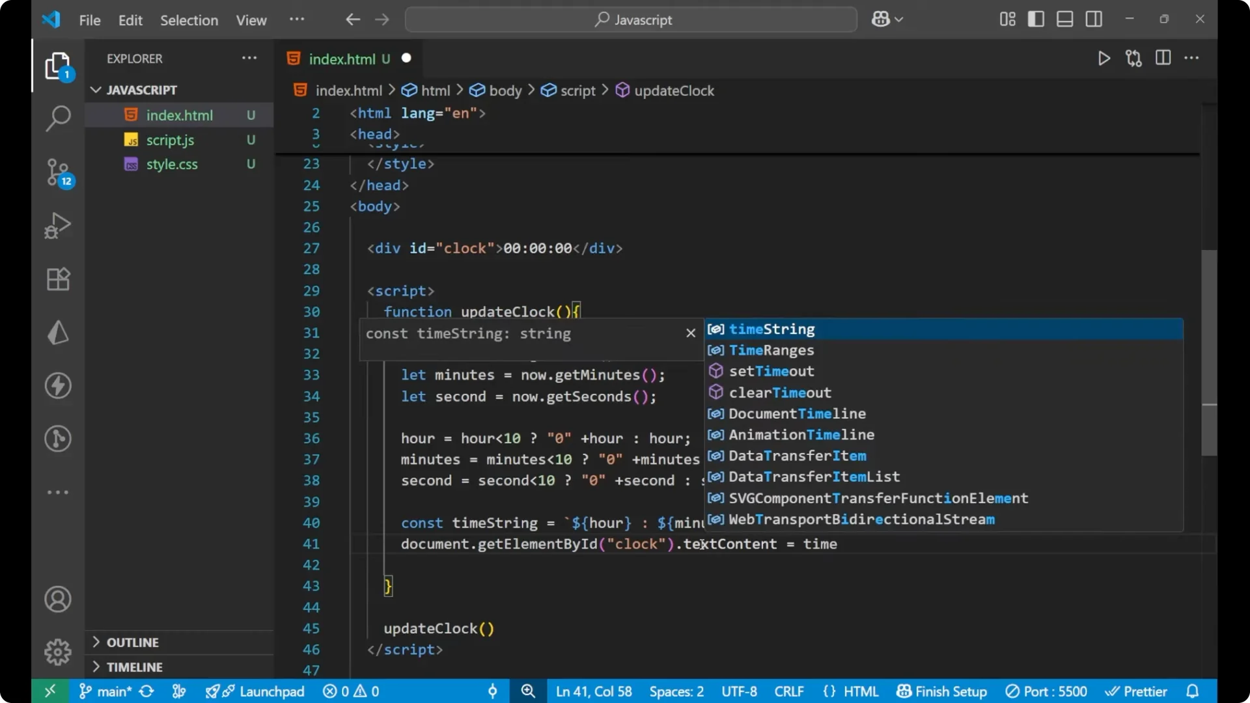The width and height of the screenshot is (1250, 703).
Task: Click Port : 5500 in the status bar
Action: (1047, 691)
